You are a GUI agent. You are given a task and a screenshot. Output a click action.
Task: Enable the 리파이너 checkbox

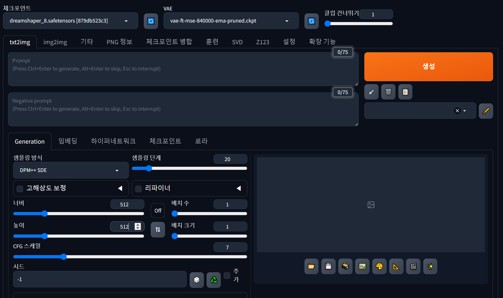(138, 189)
